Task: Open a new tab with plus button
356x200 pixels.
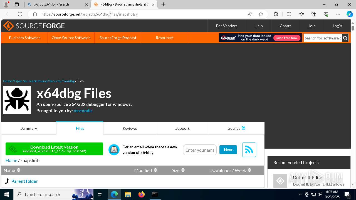Action: point(164,4)
